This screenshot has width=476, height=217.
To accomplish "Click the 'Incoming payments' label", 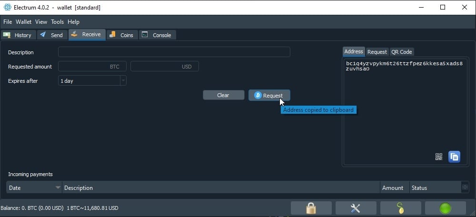I will (30, 174).
